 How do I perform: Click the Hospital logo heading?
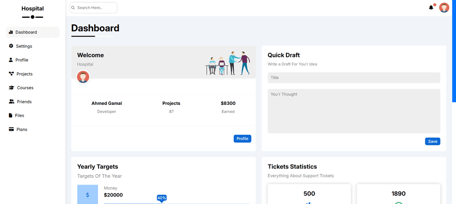[x=33, y=9]
